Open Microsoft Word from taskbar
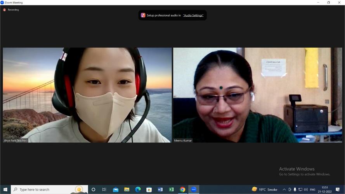The height and width of the screenshot is (194, 345). click(x=160, y=189)
